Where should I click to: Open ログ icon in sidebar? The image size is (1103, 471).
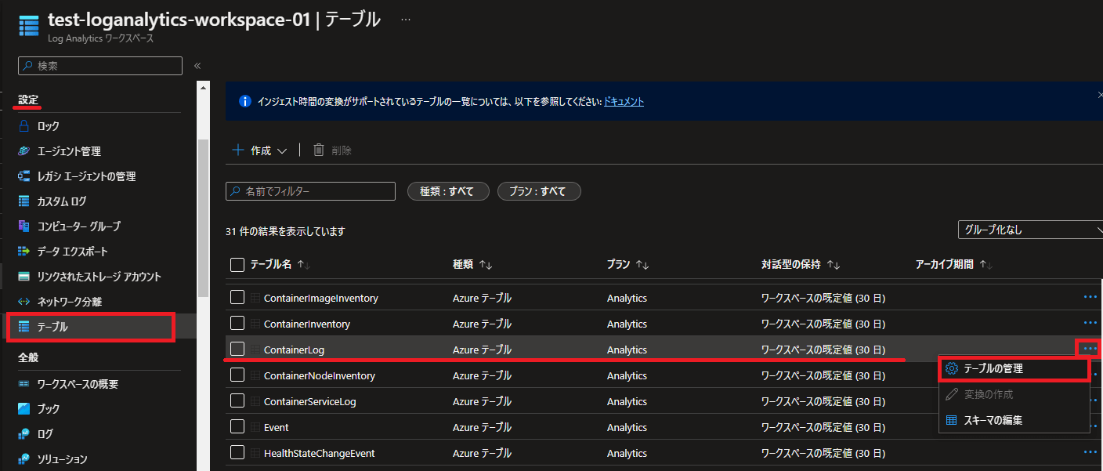24,434
